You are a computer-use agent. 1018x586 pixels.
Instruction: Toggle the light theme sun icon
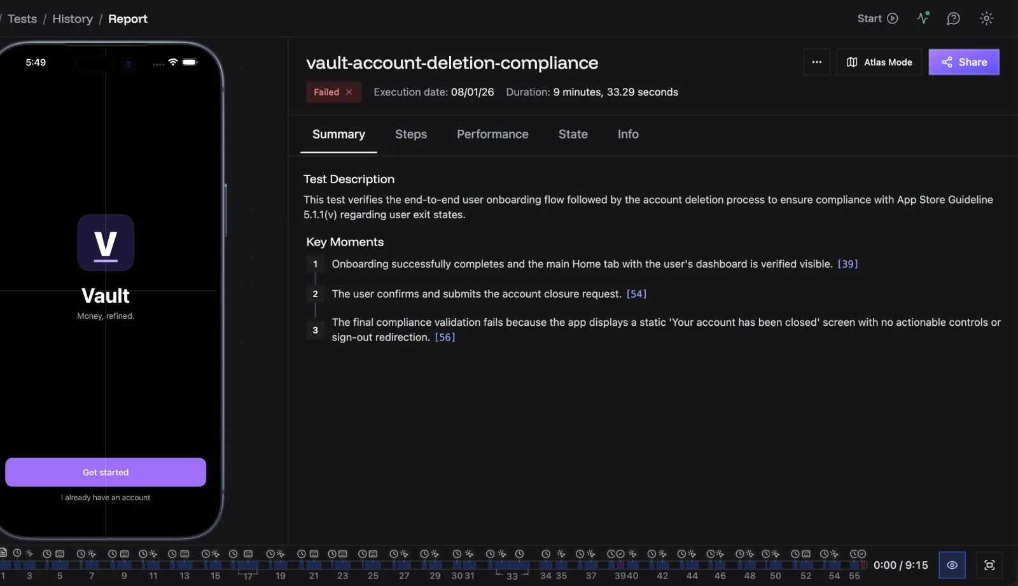point(986,18)
